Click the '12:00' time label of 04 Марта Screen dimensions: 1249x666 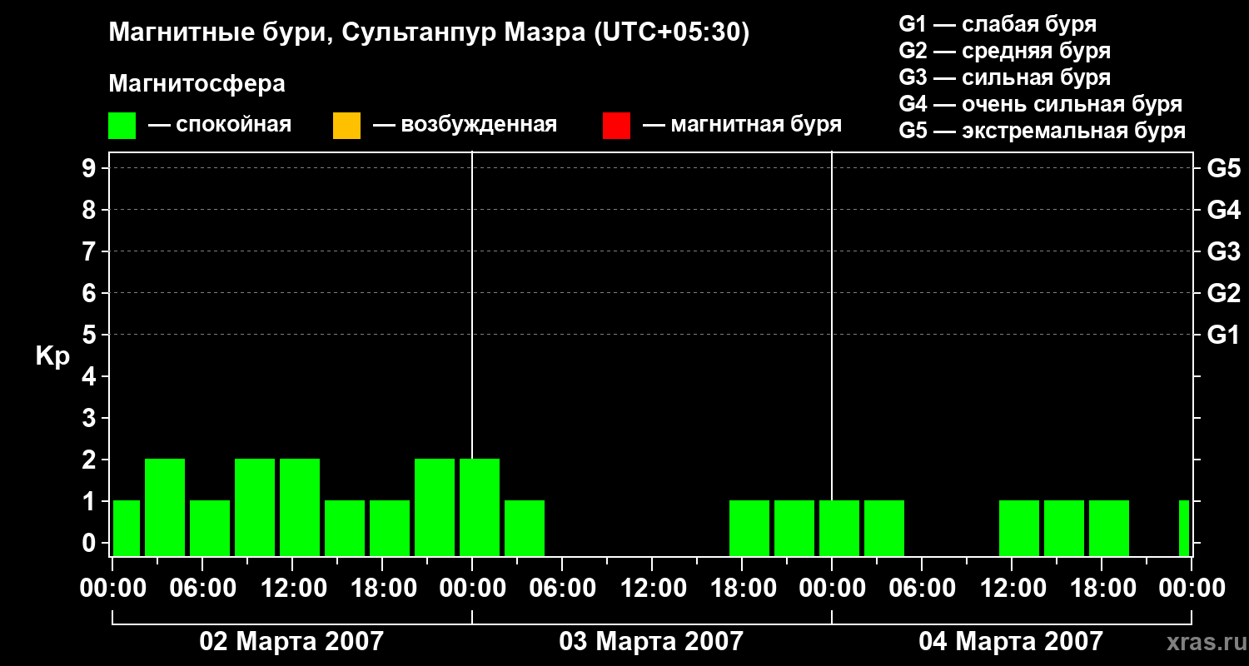(1012, 589)
